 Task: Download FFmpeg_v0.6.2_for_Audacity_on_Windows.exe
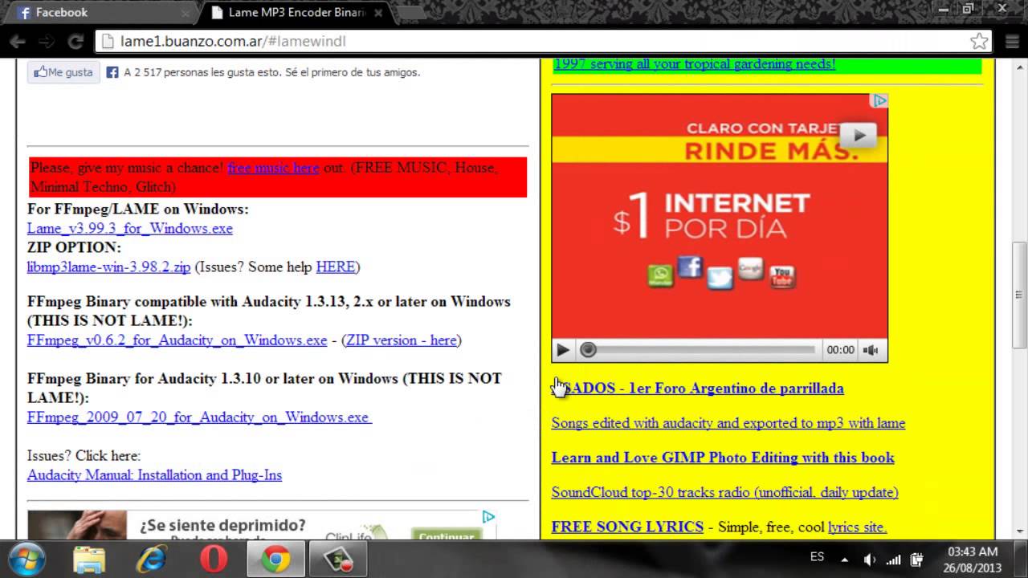(177, 340)
